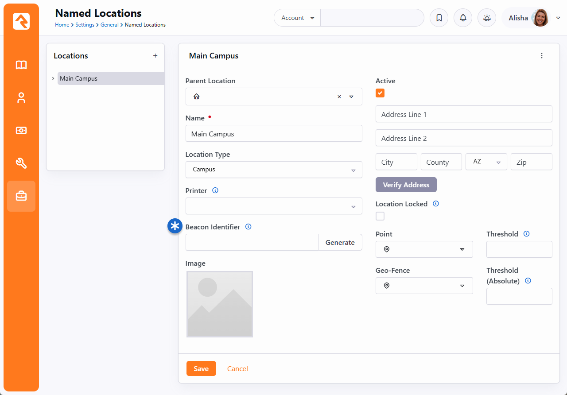Click the person icon in sidebar

[x=21, y=98]
